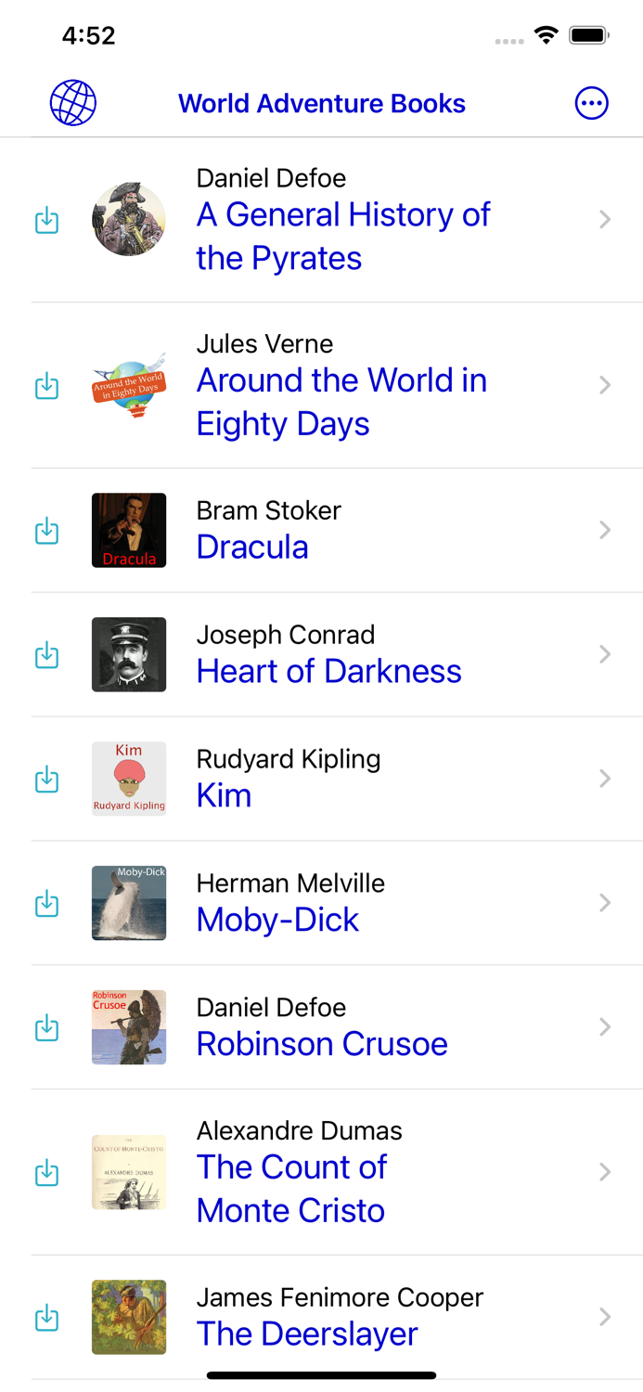
Task: Tap the download icon for Kim
Action: click(x=46, y=780)
